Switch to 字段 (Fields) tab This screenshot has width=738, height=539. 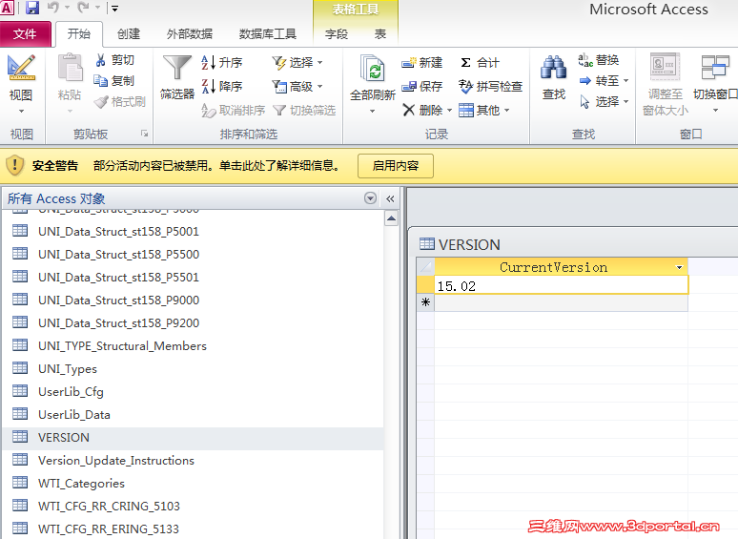click(336, 34)
